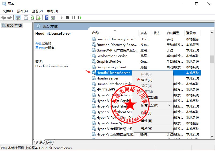Open the properties sheet toolbar icon
Image resolution: width=215 pixels, height=151 pixels.
click(x=26, y=18)
